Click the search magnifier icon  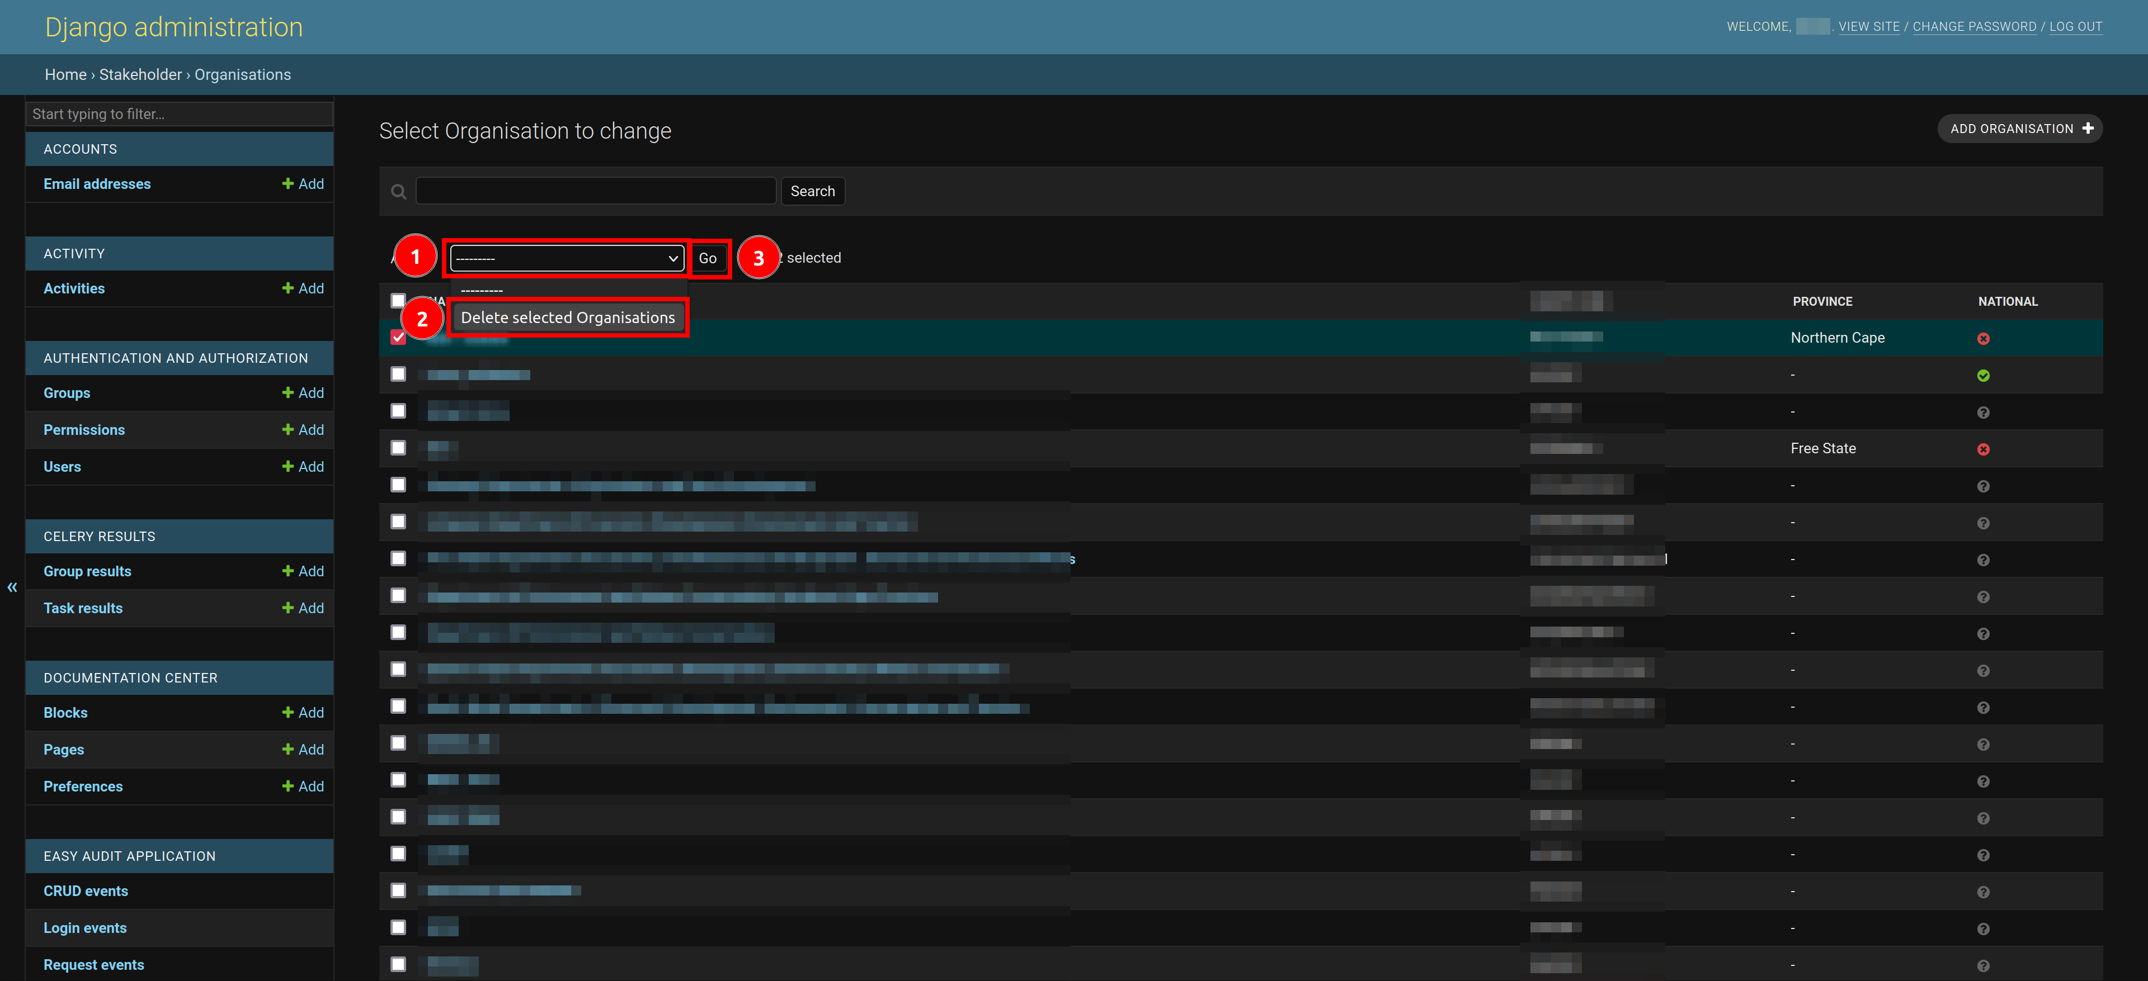[x=399, y=192]
